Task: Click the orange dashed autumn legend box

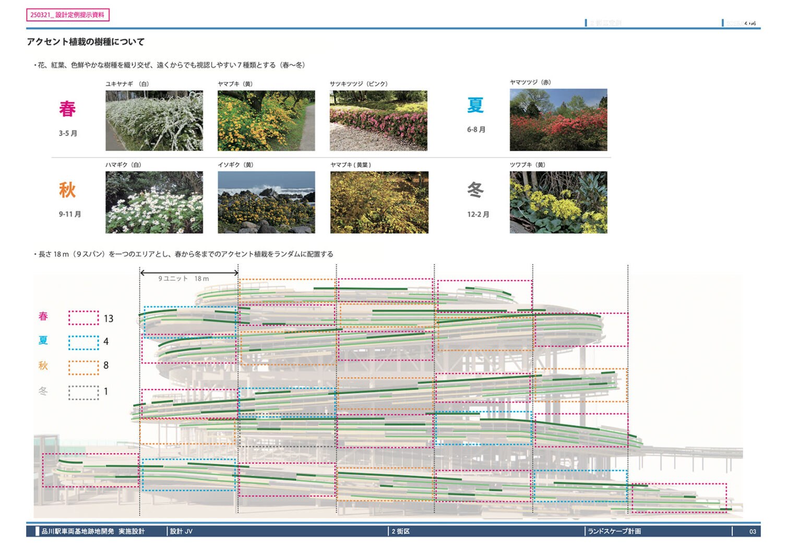Action: [84, 367]
